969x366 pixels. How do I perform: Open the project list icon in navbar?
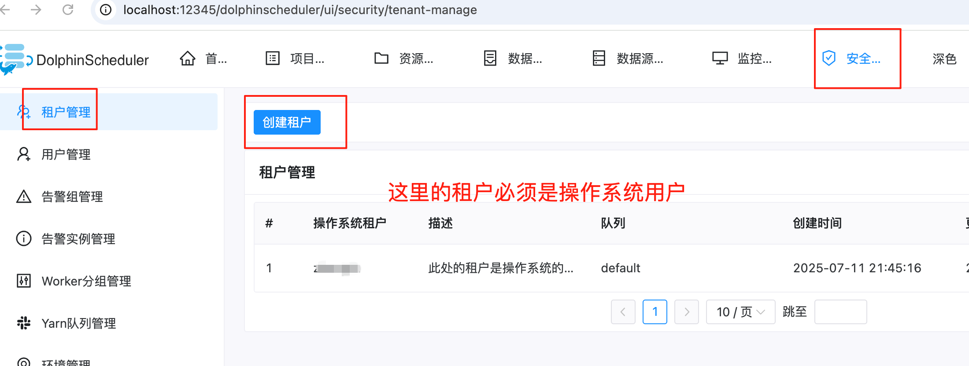[273, 58]
